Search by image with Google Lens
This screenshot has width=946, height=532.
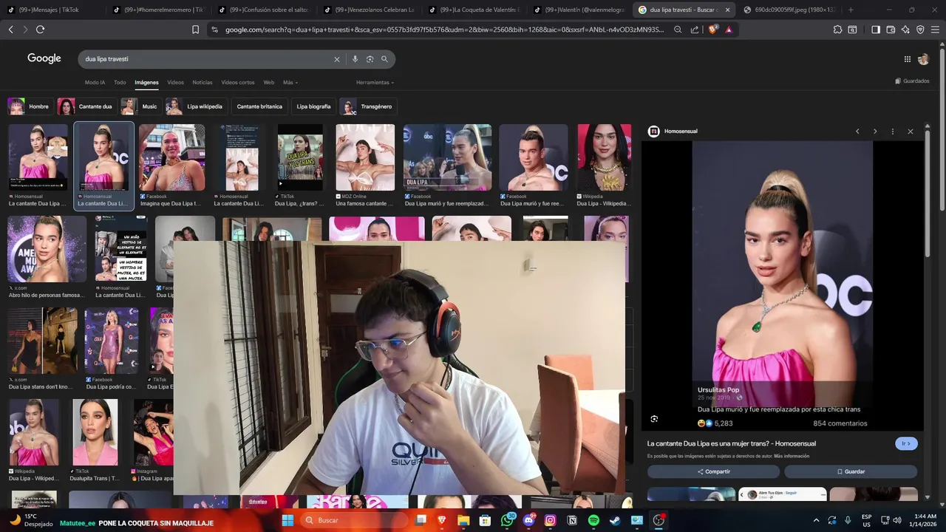tap(370, 59)
